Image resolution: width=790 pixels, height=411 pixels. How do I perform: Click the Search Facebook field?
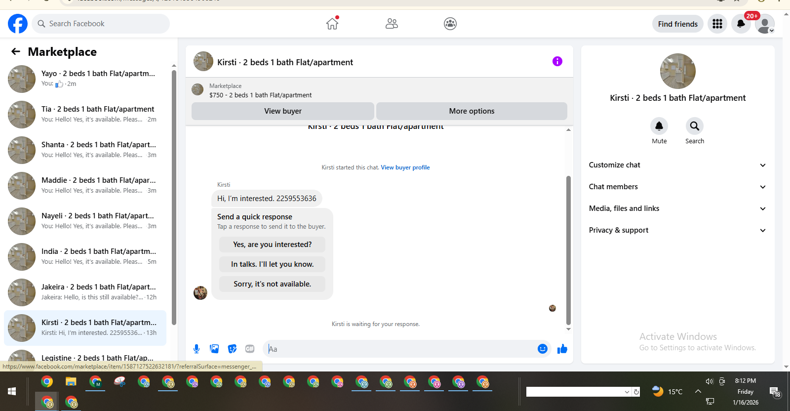(x=101, y=24)
